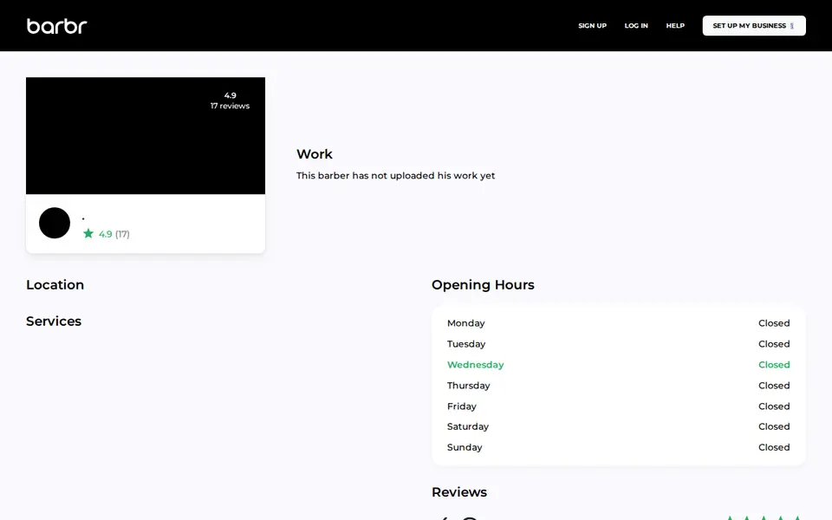Click the Opening Hours heading
The image size is (832, 520).
tap(483, 285)
